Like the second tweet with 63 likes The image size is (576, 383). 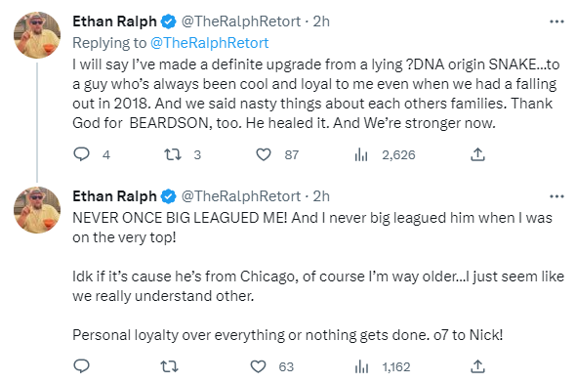pos(258,366)
